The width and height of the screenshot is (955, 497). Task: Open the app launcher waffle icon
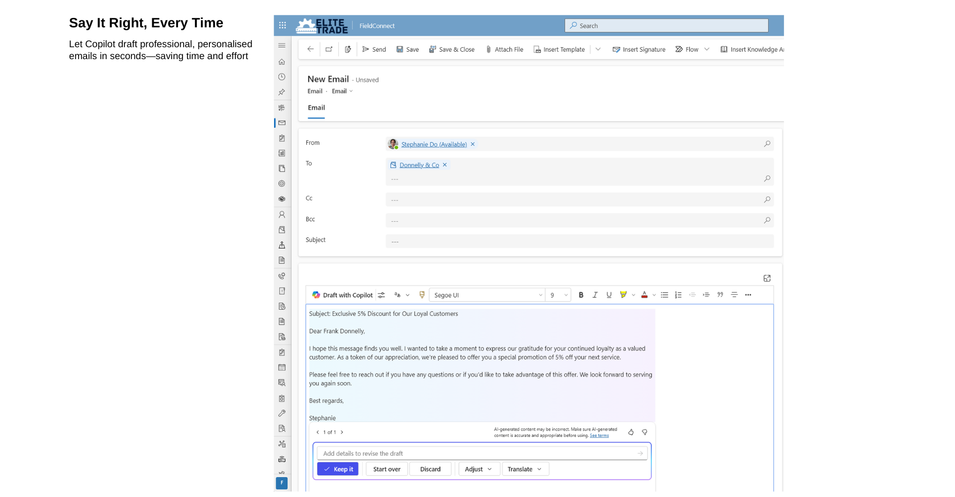coord(283,25)
